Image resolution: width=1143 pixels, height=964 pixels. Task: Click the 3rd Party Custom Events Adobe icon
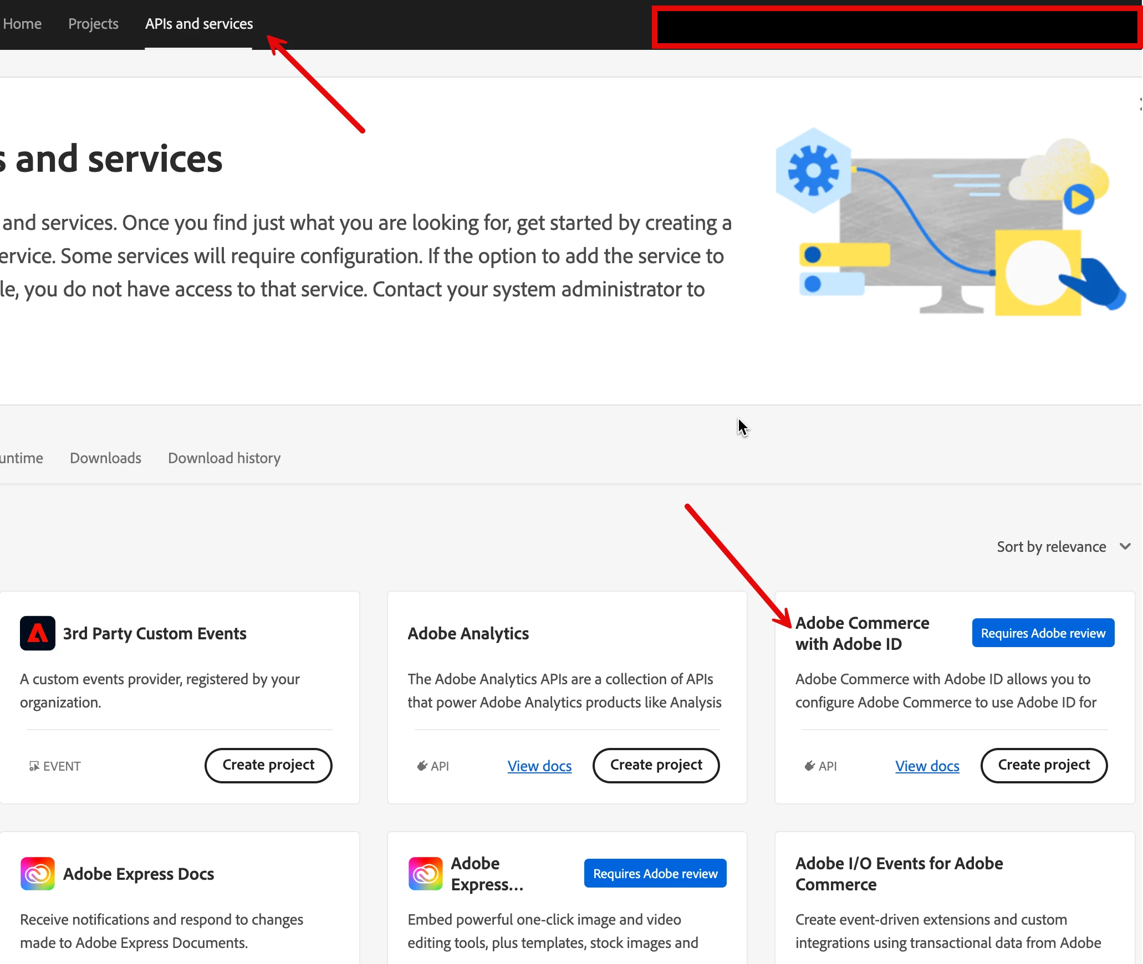[x=38, y=633]
